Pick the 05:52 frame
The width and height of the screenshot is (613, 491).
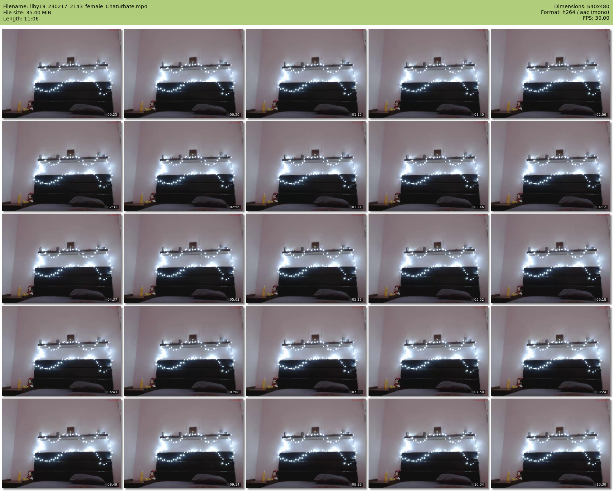point(428,258)
